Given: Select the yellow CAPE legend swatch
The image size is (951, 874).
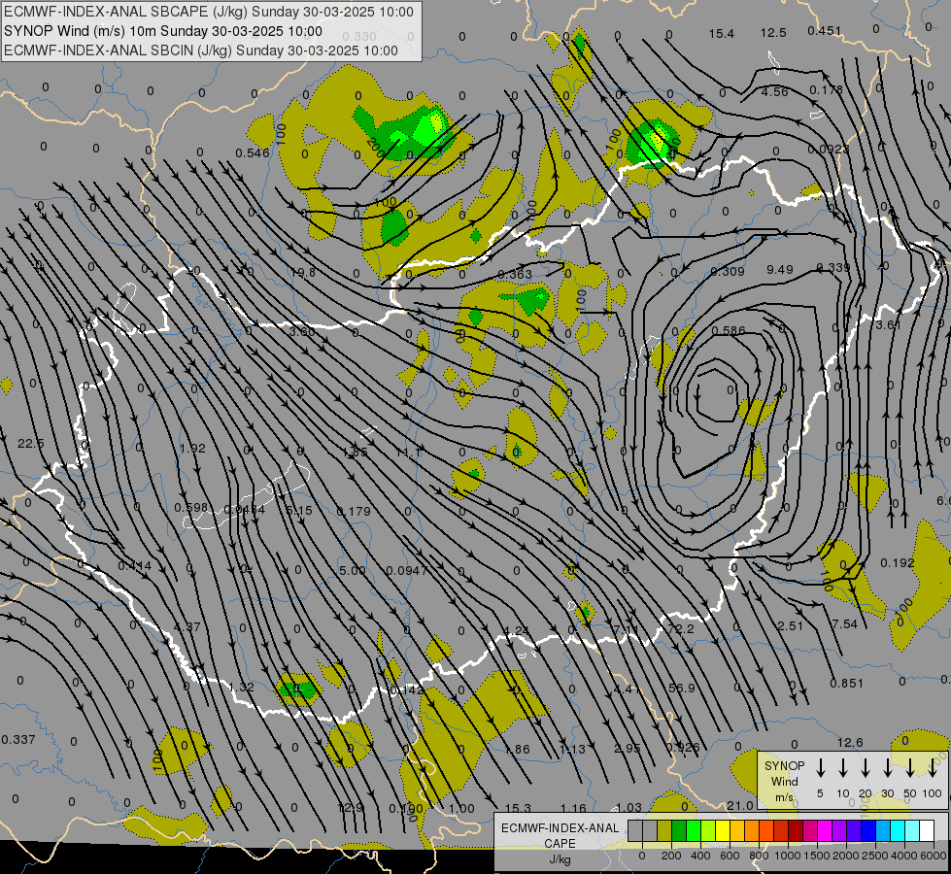Looking at the screenshot, I should (x=723, y=830).
